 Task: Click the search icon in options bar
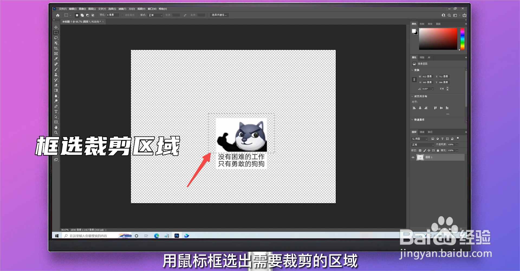click(x=449, y=15)
